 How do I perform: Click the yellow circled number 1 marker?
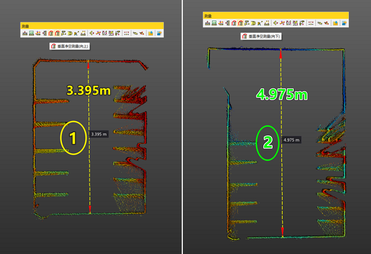[73, 139]
